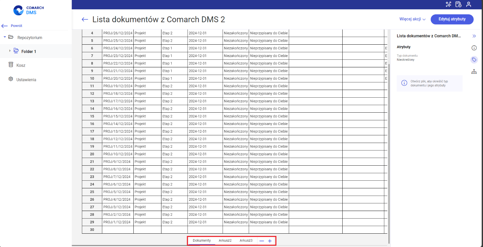Click the Atrybuty heading in right panel
Image resolution: width=483 pixels, height=247 pixels.
(x=403, y=47)
